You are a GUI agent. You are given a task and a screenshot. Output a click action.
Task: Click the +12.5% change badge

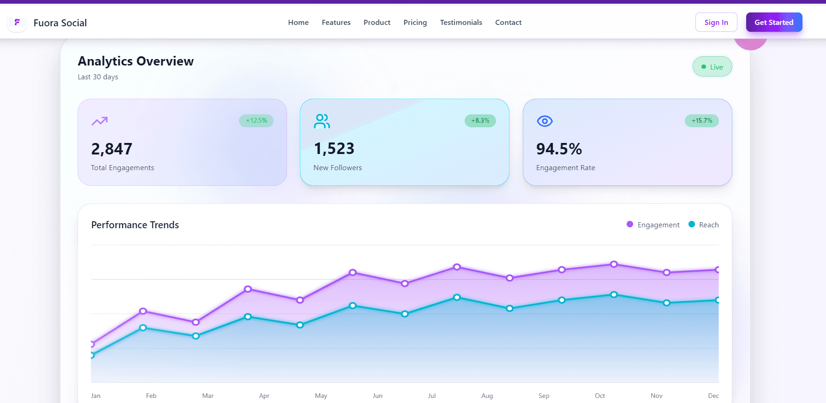pyautogui.click(x=256, y=121)
